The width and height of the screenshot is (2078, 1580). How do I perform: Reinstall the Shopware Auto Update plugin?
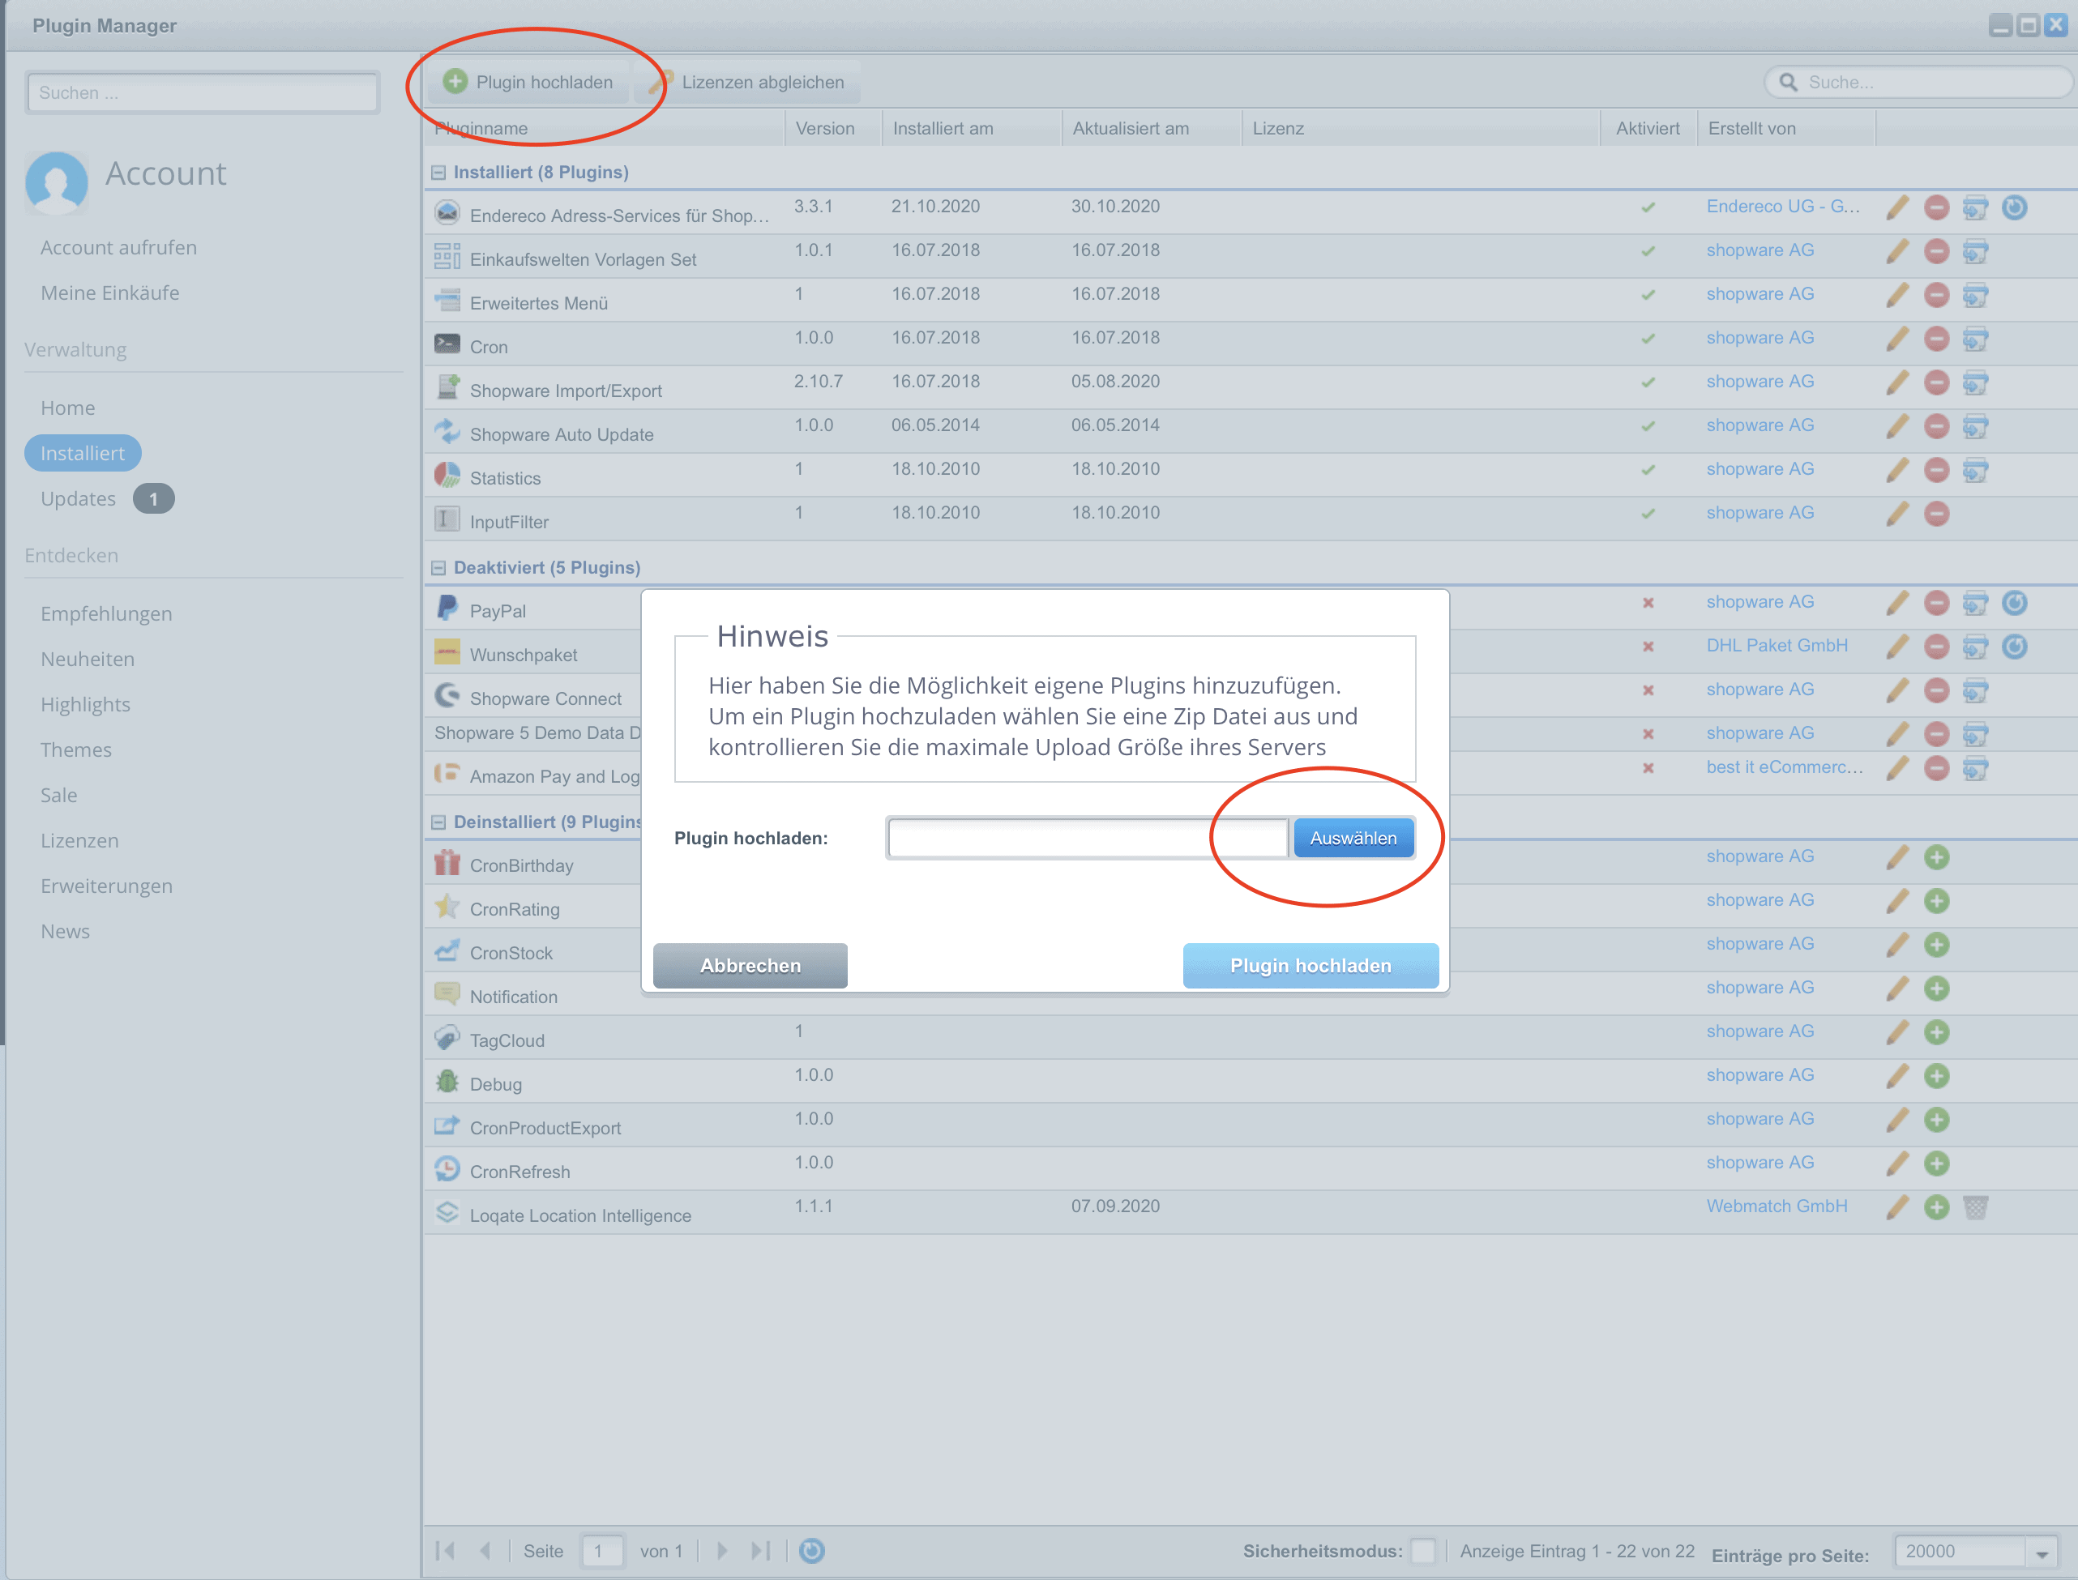point(1974,426)
